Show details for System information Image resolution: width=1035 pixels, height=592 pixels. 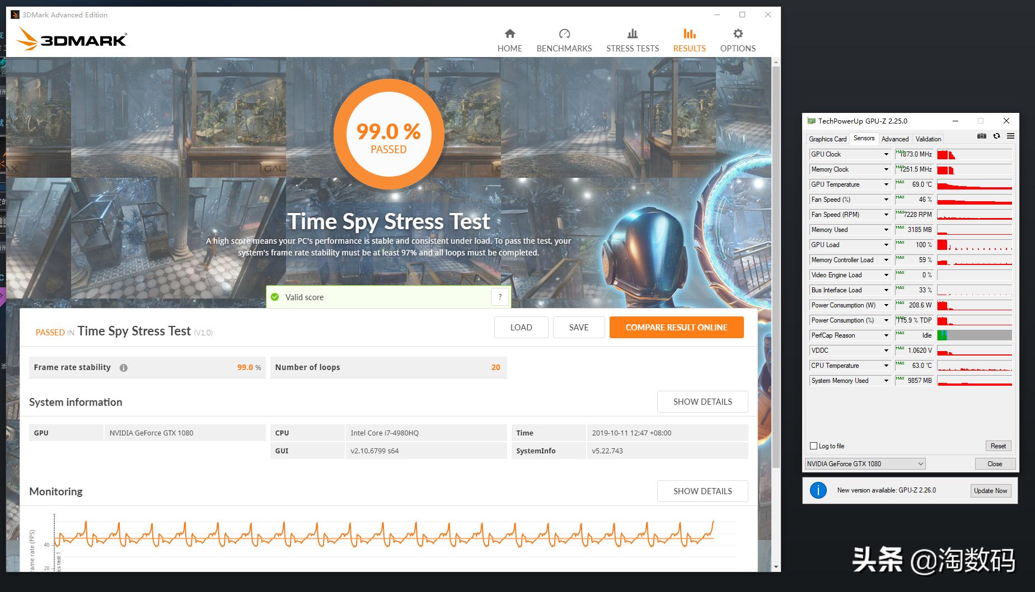tap(703, 402)
